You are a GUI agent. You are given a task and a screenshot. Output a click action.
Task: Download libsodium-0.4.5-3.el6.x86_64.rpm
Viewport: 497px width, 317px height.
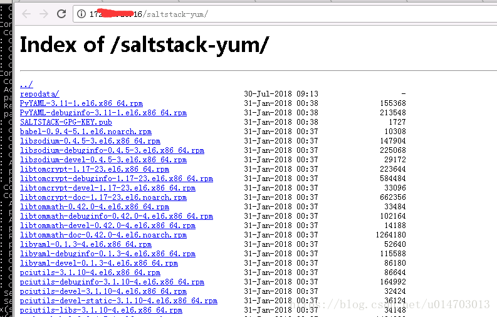click(90, 141)
